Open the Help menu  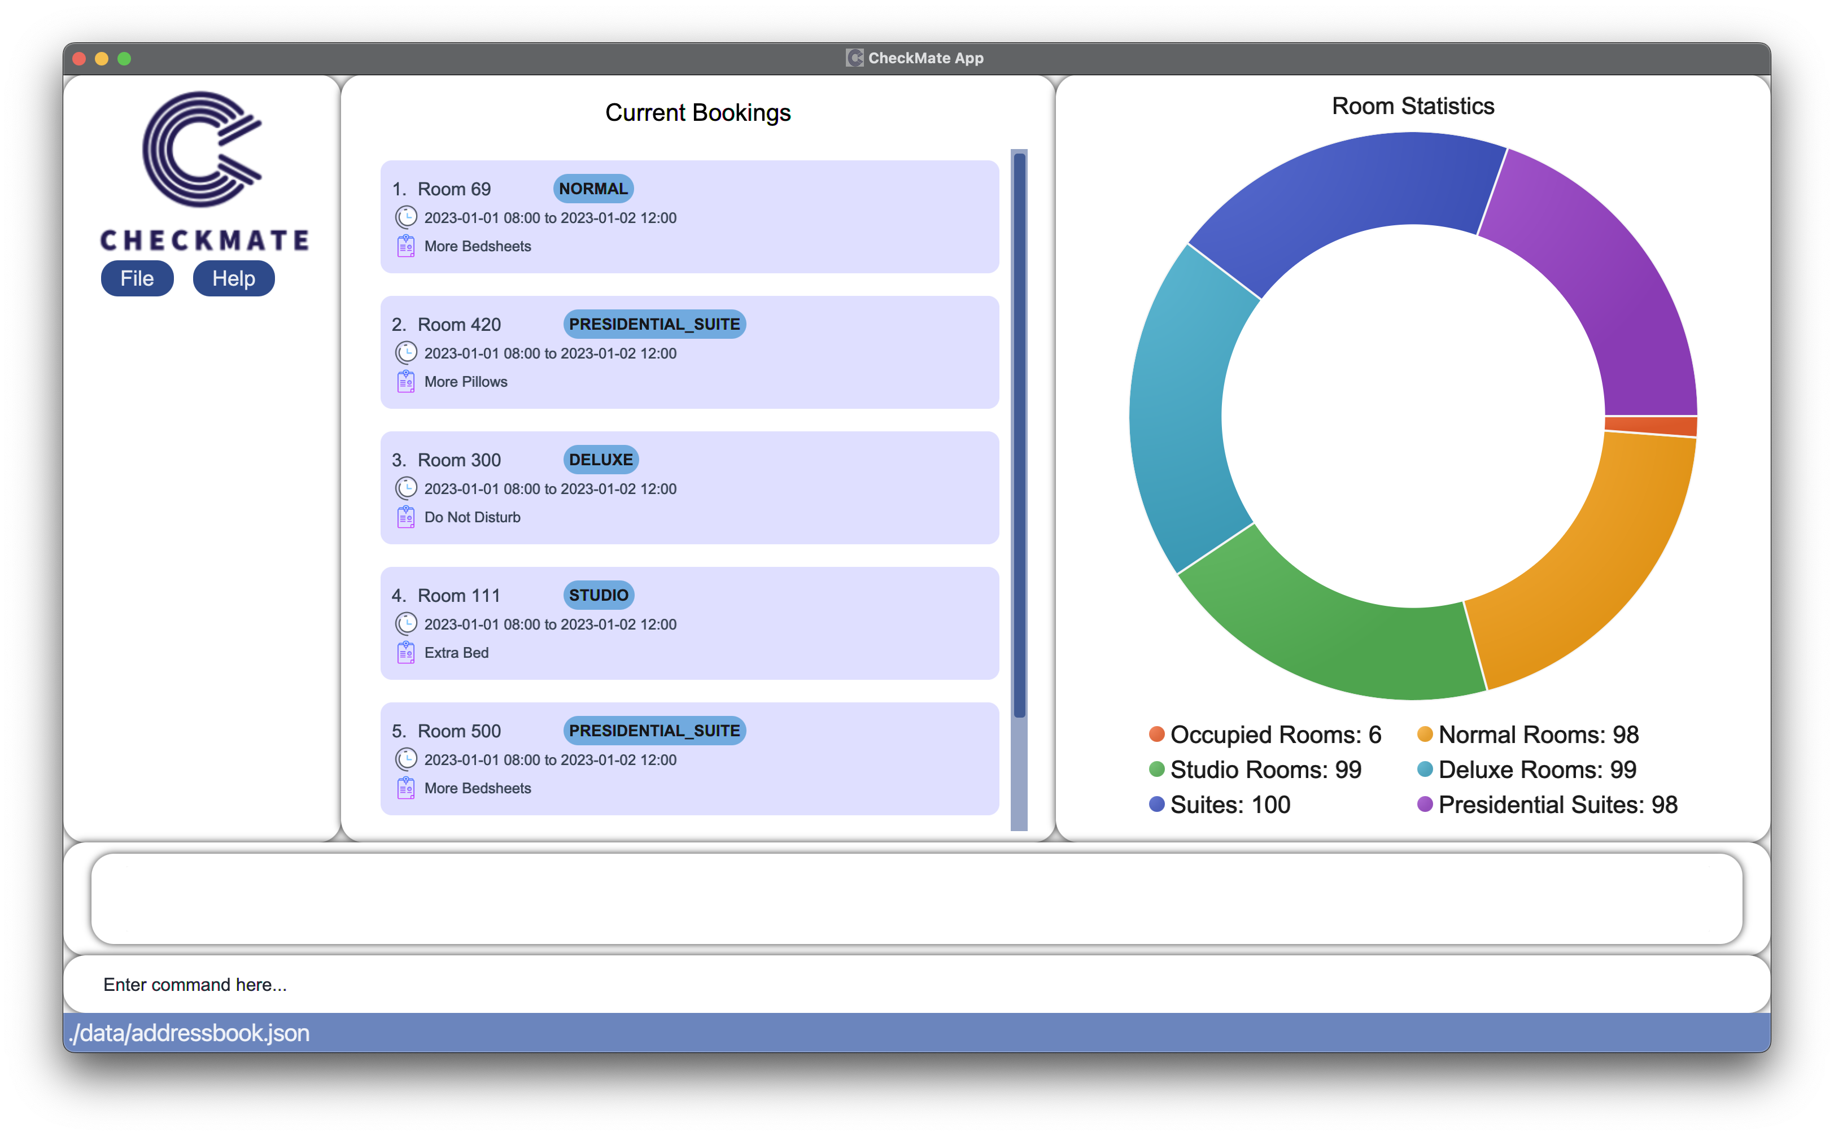click(x=234, y=279)
